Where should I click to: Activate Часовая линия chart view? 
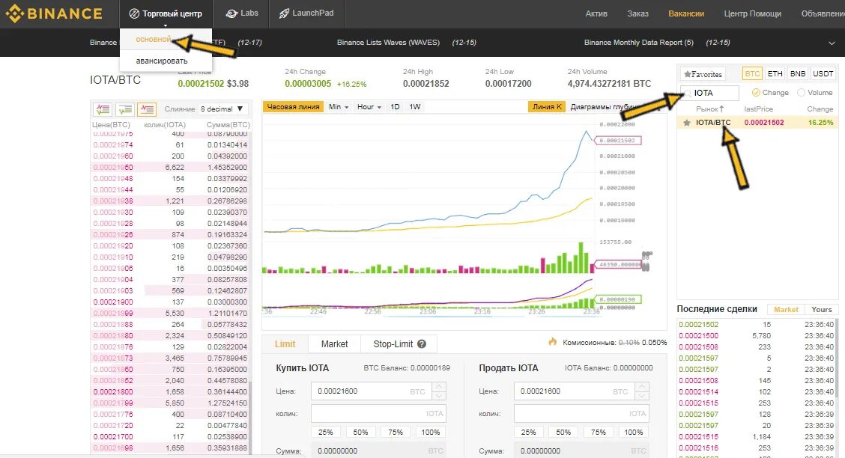coord(293,106)
